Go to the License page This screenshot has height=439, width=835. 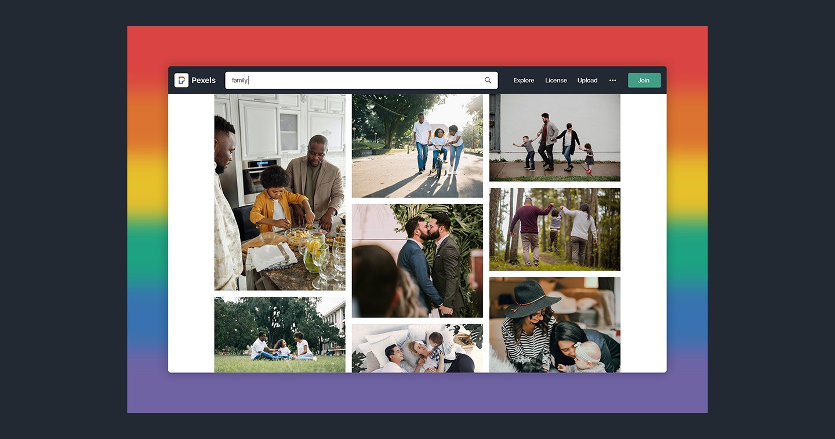coord(556,81)
